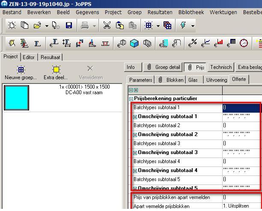Image resolution: width=262 pixels, height=211 pixels.
Task: Click the lightning bolt icon
Action: (x=183, y=25)
